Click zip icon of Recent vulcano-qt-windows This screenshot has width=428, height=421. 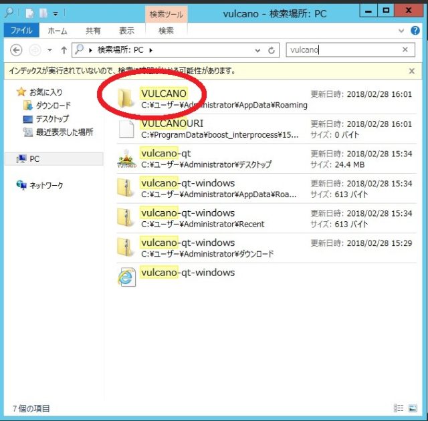coord(126,218)
